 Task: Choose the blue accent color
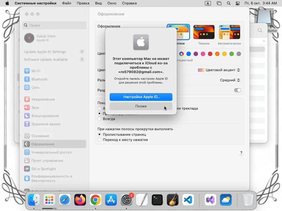(x=189, y=54)
